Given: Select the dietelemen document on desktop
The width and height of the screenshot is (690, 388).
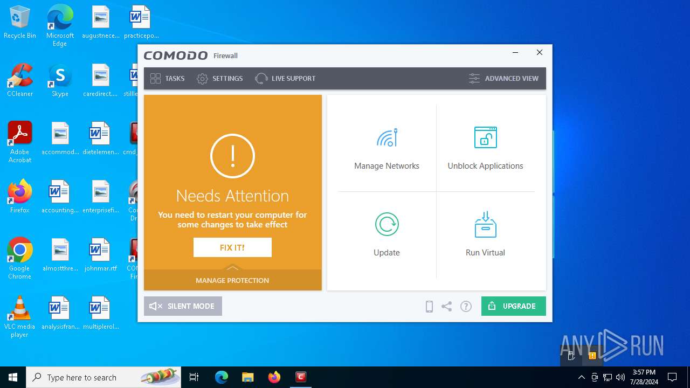Looking at the screenshot, I should click(101, 138).
